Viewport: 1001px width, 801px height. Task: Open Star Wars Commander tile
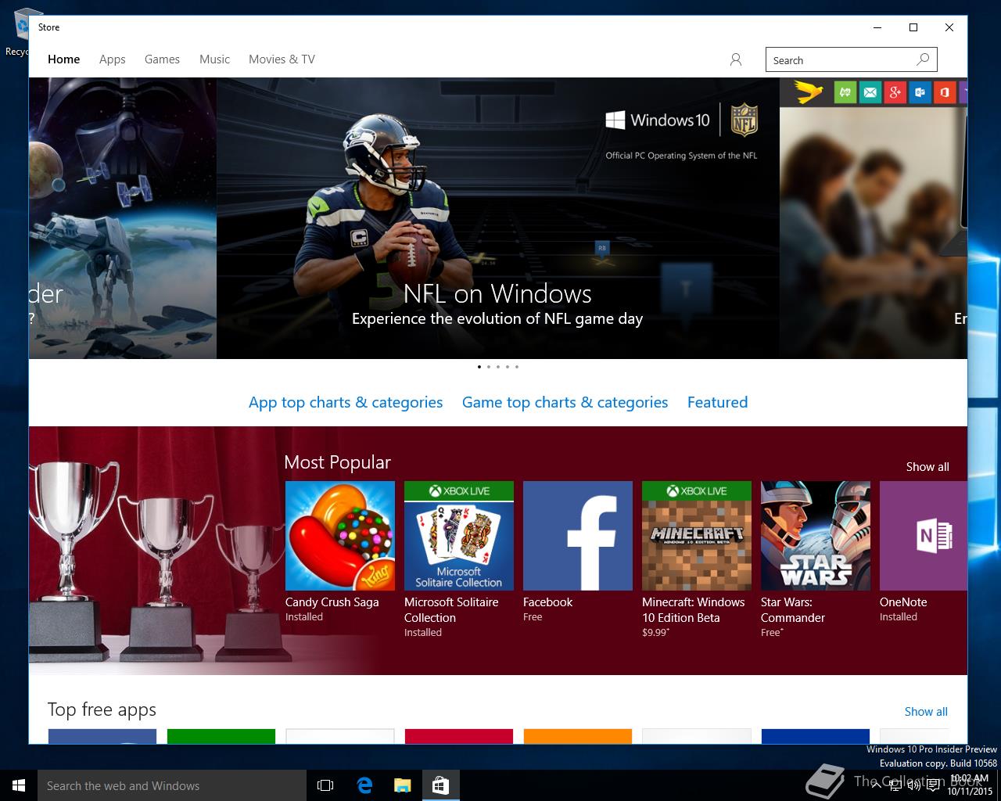coord(816,536)
